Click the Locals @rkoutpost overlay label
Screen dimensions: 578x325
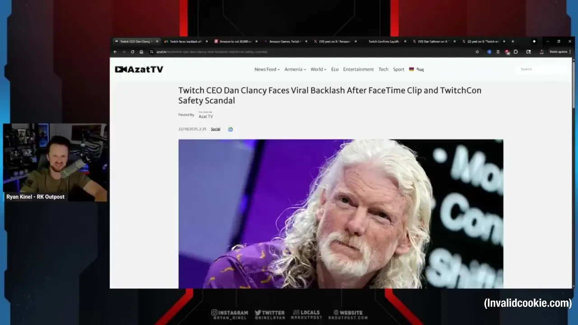(306, 315)
